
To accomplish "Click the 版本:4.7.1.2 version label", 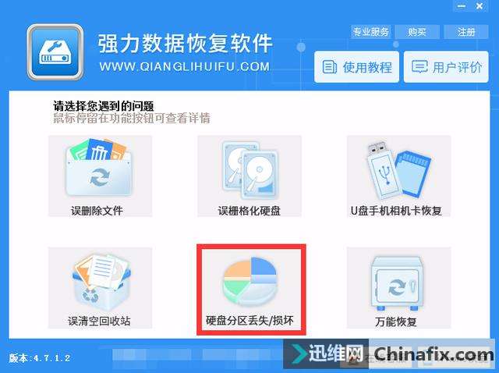I will coord(40,358).
